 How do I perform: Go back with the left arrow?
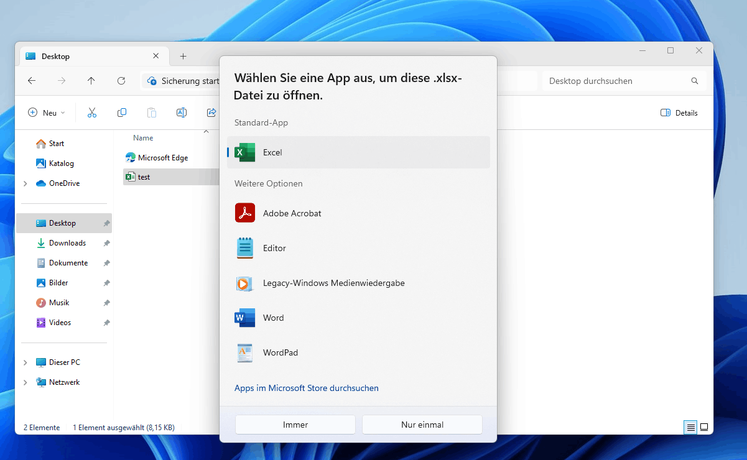(x=32, y=81)
